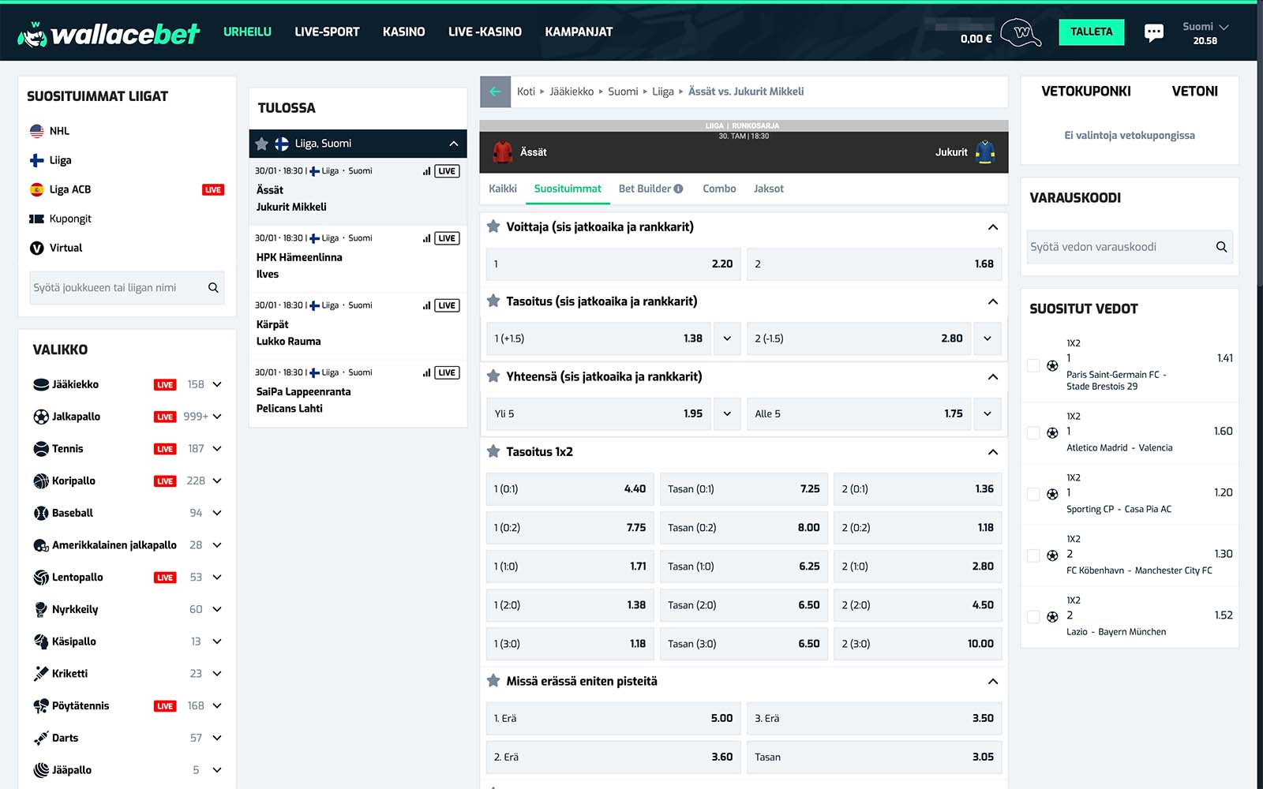
Task: Expand the Jääkiekko sport category
Action: (217, 384)
